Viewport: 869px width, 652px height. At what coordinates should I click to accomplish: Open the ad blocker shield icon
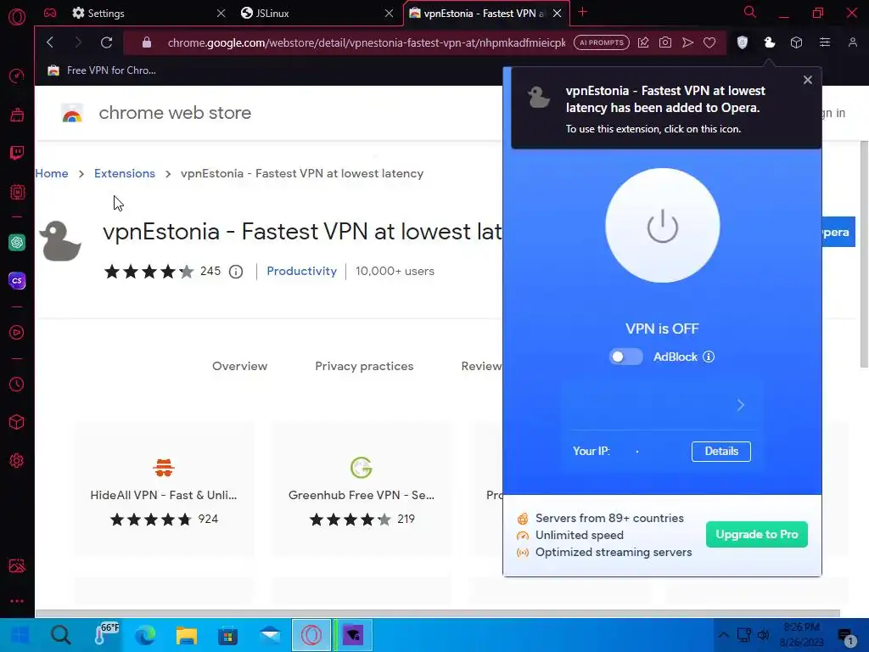tap(742, 42)
